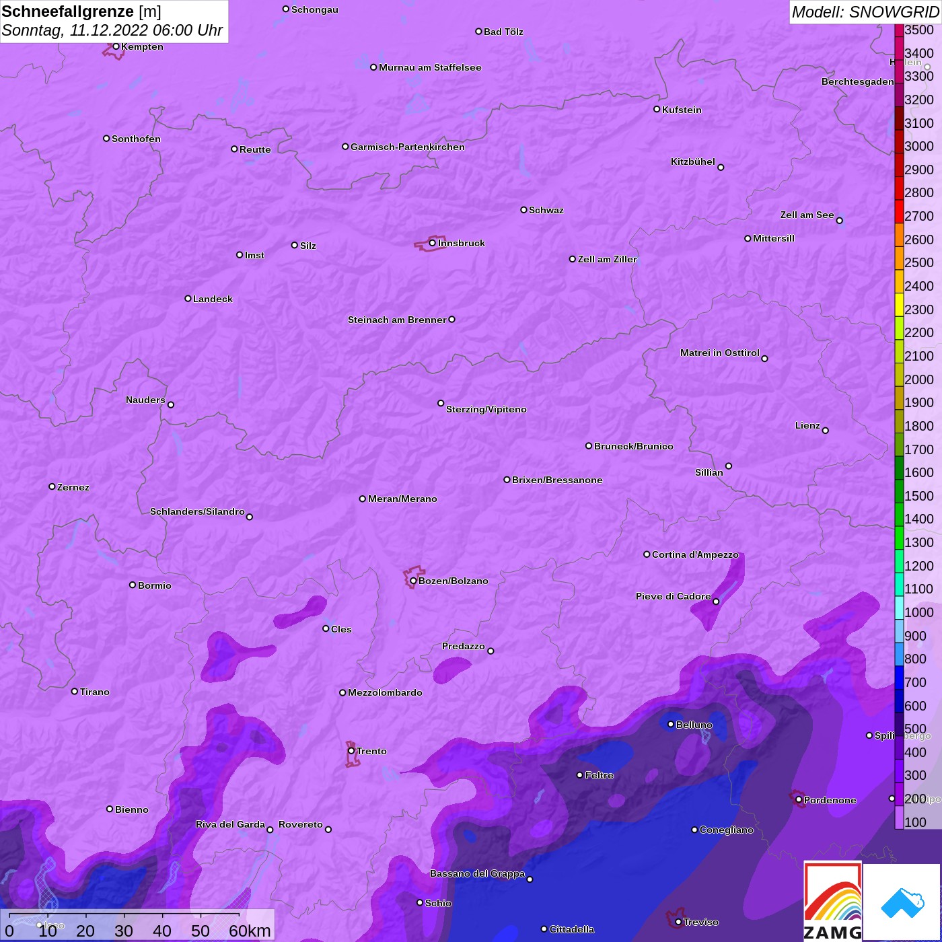The height and width of the screenshot is (942, 942).
Task: Click the "Predazzo" map label
Action: coord(464,646)
